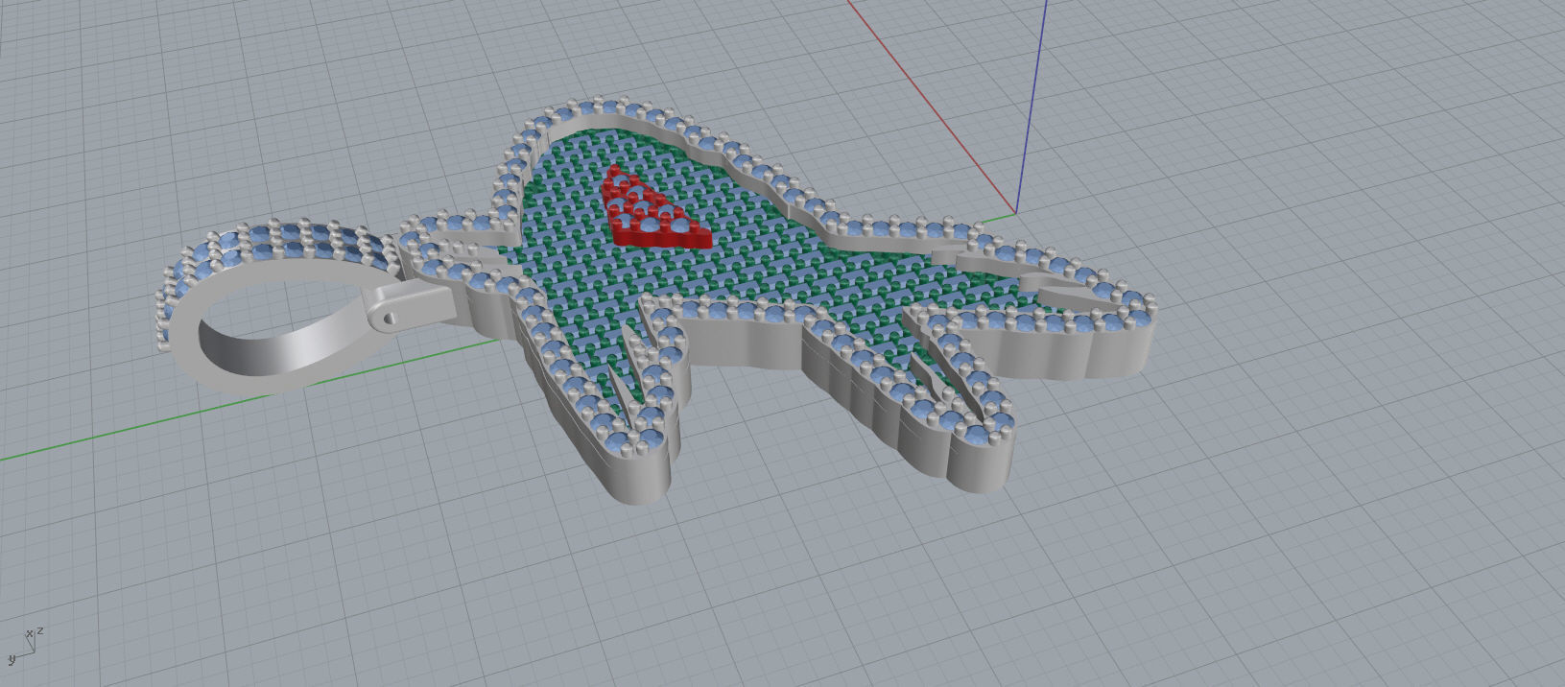The width and height of the screenshot is (1565, 687).
Task: Click the world axes icon in the viewport corner
Action: click(x=25, y=645)
